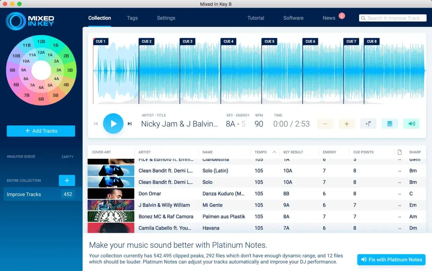This screenshot has height=271, width=432.
Task: Sort by the Cover Art column header
Action: (101, 152)
